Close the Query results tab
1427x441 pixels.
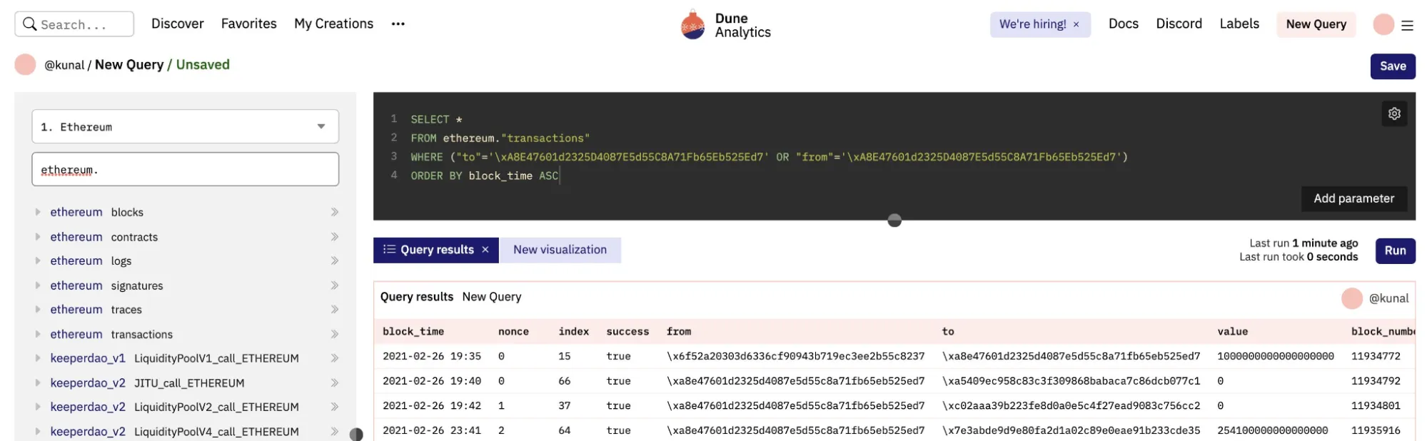coord(485,250)
